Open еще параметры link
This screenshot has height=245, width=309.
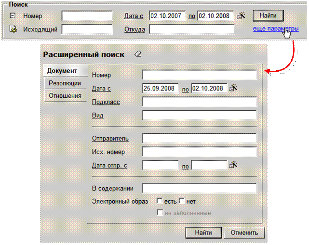pyautogui.click(x=276, y=29)
